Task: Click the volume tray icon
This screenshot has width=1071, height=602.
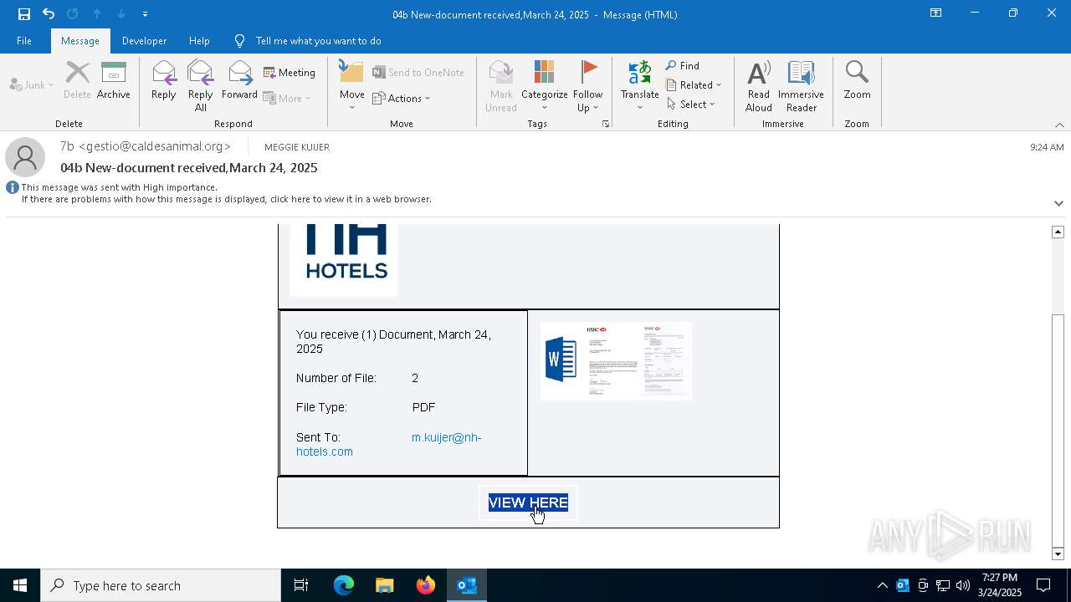Action: [x=963, y=585]
